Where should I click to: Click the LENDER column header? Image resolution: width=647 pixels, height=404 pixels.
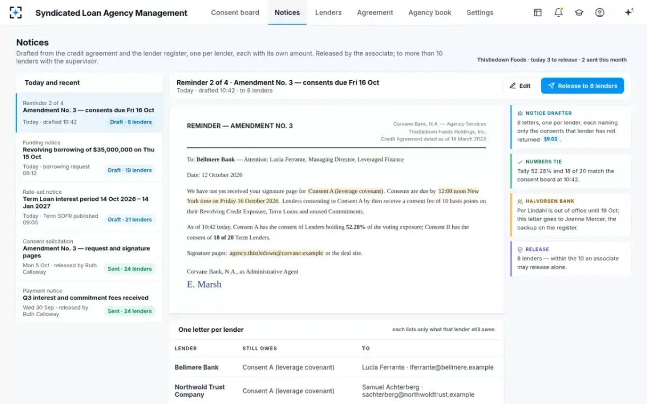point(186,349)
